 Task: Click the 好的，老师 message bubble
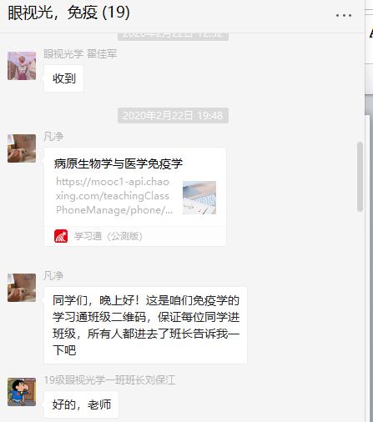[x=81, y=404]
